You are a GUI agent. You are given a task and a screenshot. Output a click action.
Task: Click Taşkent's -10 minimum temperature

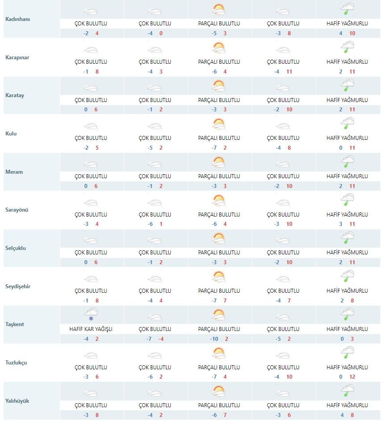(214, 339)
